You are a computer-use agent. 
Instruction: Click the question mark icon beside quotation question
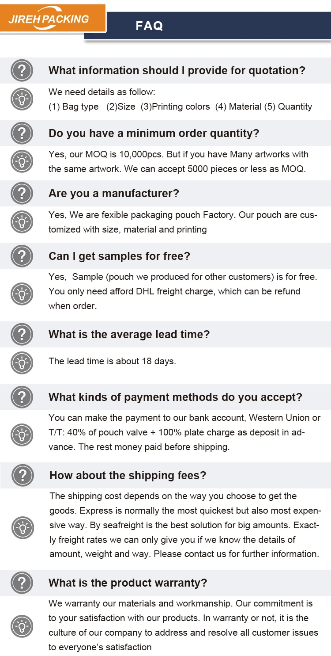point(22,70)
